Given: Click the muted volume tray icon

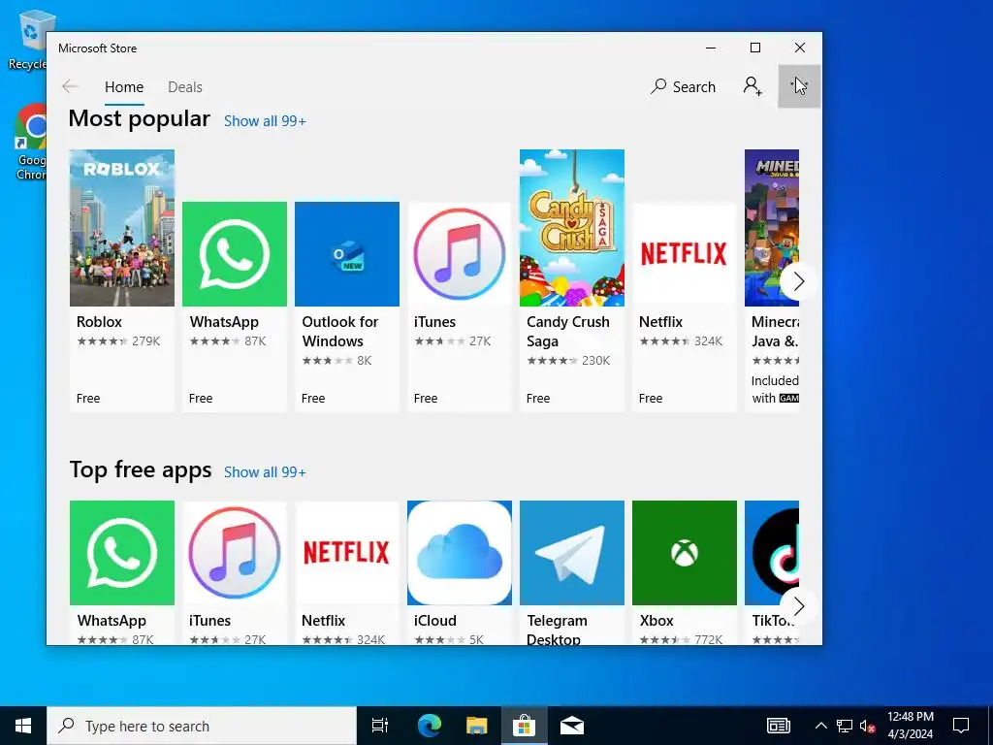Looking at the screenshot, I should (x=867, y=726).
